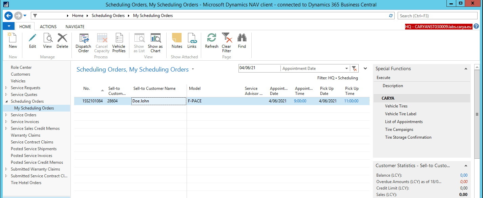This screenshot has width=483, height=198.
Task: Open the Appointment Date filter dropdown
Action: [x=346, y=68]
